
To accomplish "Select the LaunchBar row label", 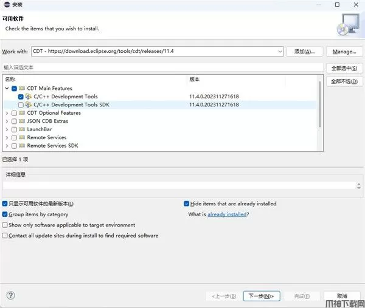I will tap(40, 129).
